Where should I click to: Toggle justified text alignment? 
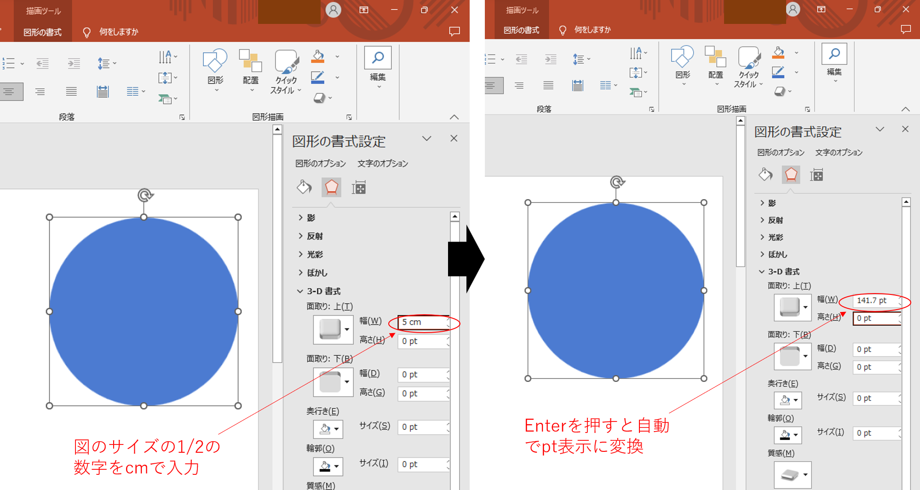point(71,91)
